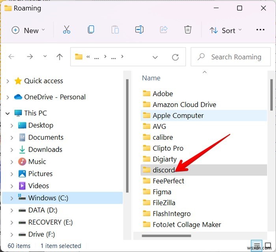Go back with the left arrow

11,57
